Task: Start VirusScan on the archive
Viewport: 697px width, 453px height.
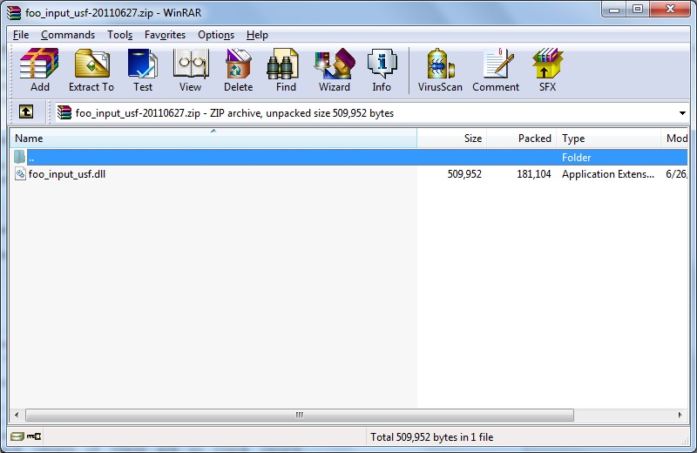Action: click(x=440, y=70)
